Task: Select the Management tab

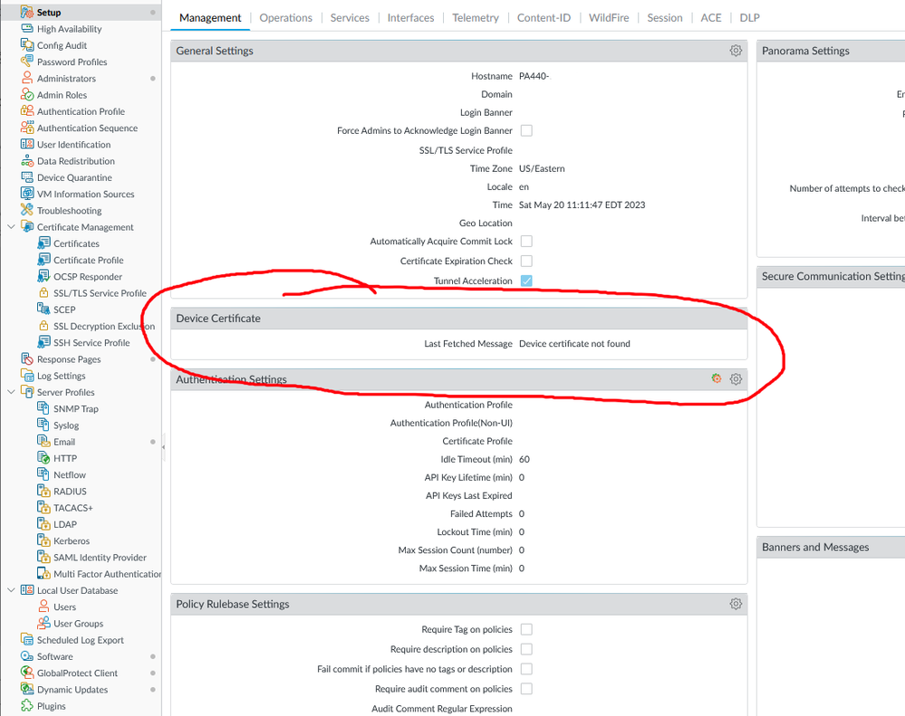Action: point(210,18)
